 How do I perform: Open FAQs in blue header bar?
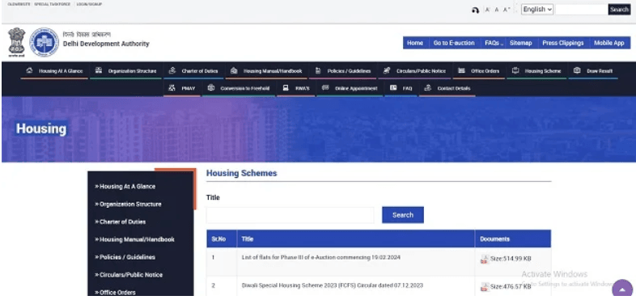click(493, 43)
